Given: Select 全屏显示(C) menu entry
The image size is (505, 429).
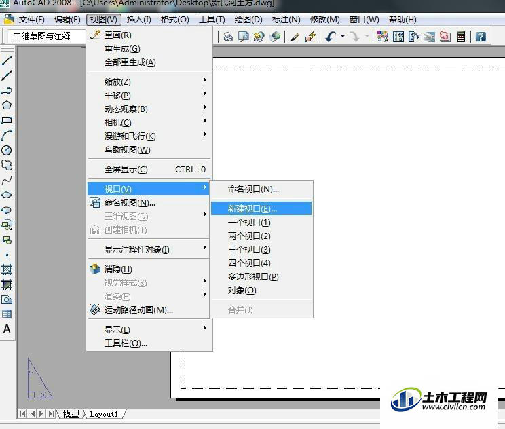Looking at the screenshot, I should 149,170.
